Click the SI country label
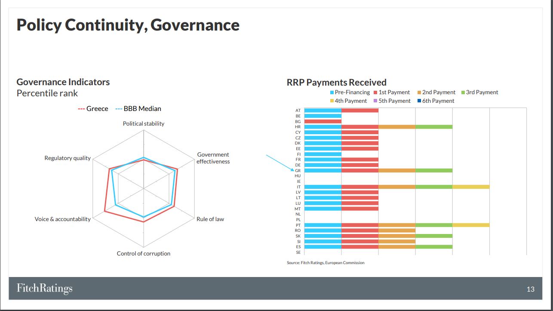The image size is (553, 311). coord(299,242)
